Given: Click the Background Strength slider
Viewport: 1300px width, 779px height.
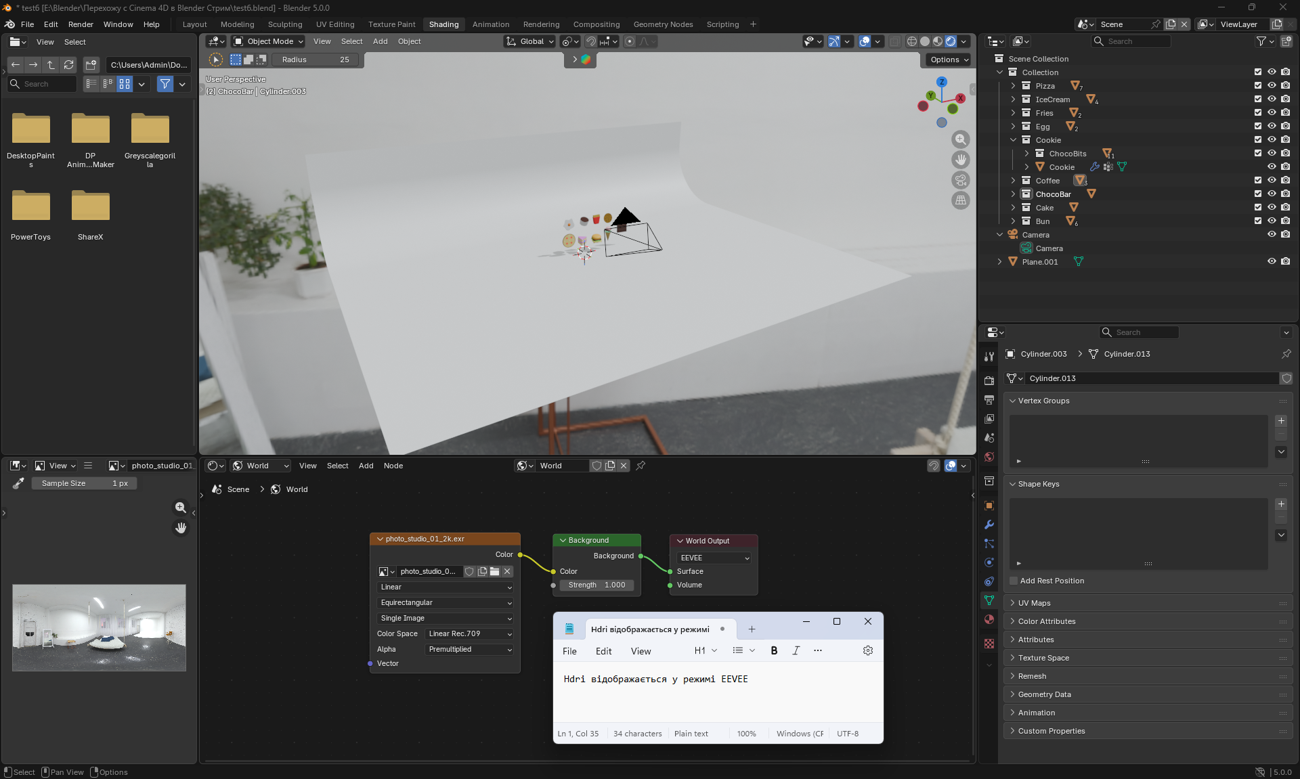Looking at the screenshot, I should [x=597, y=585].
